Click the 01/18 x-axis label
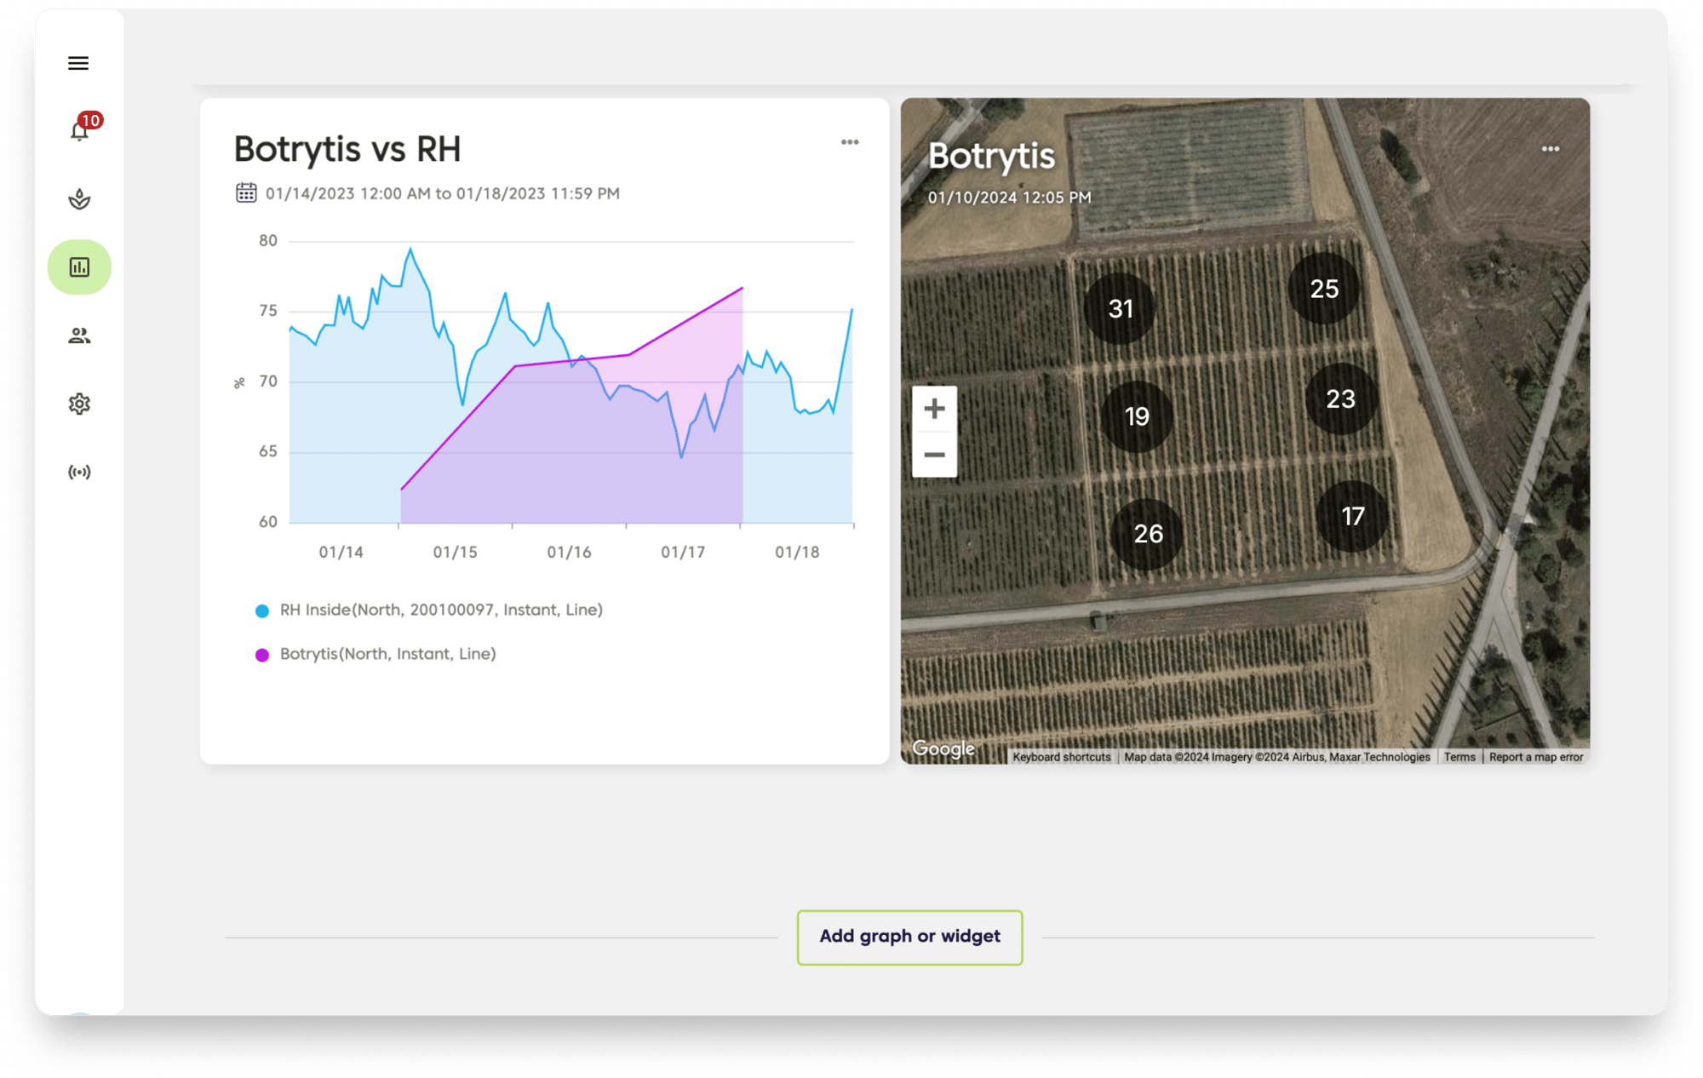The height and width of the screenshot is (1078, 1703). (797, 552)
